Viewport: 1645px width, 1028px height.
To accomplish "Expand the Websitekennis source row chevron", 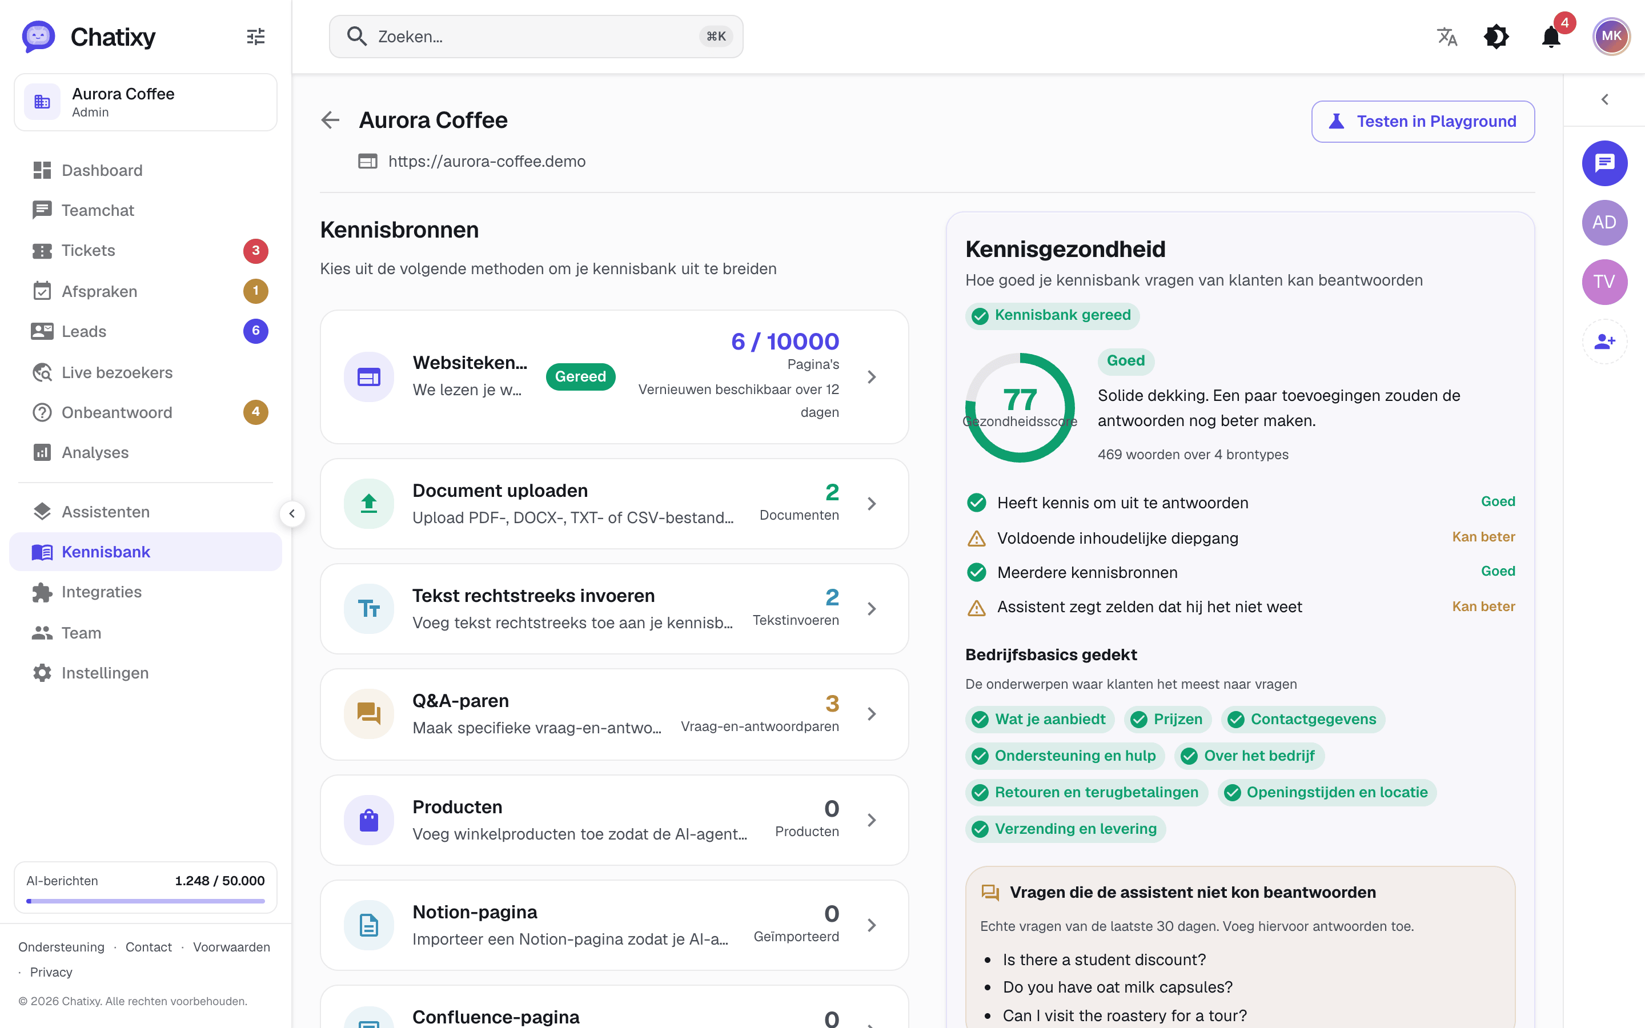I will 872,377.
